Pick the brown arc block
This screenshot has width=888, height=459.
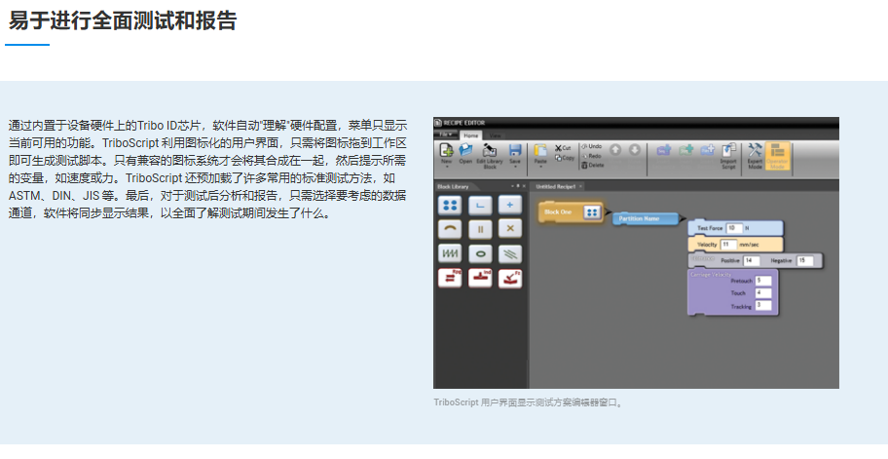click(x=450, y=230)
